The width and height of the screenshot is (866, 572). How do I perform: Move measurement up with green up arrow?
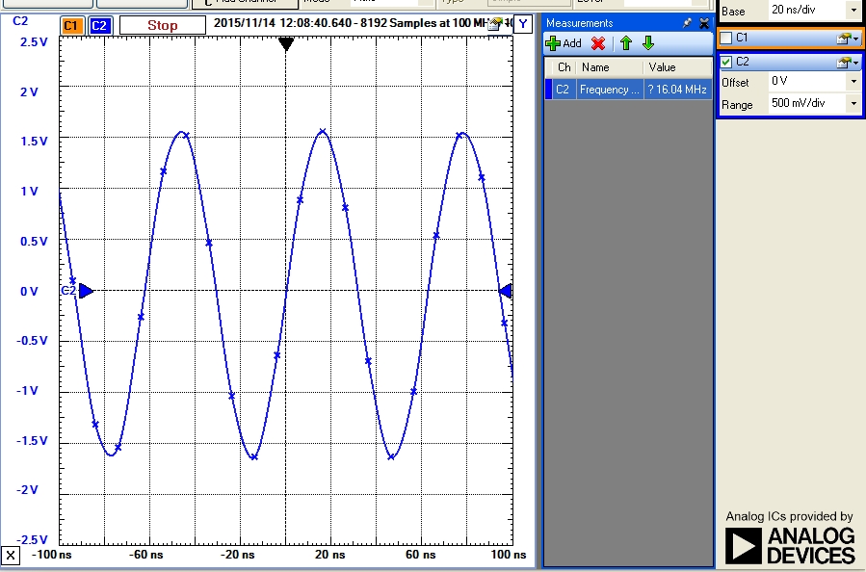tap(626, 43)
